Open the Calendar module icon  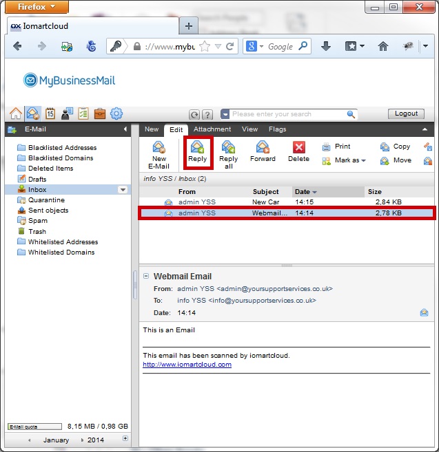point(50,114)
